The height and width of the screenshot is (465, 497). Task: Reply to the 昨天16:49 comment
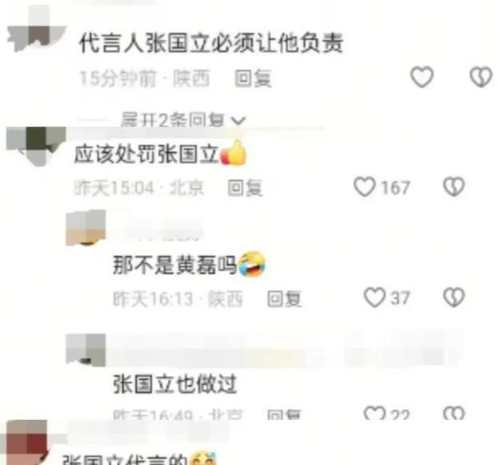[x=283, y=414]
